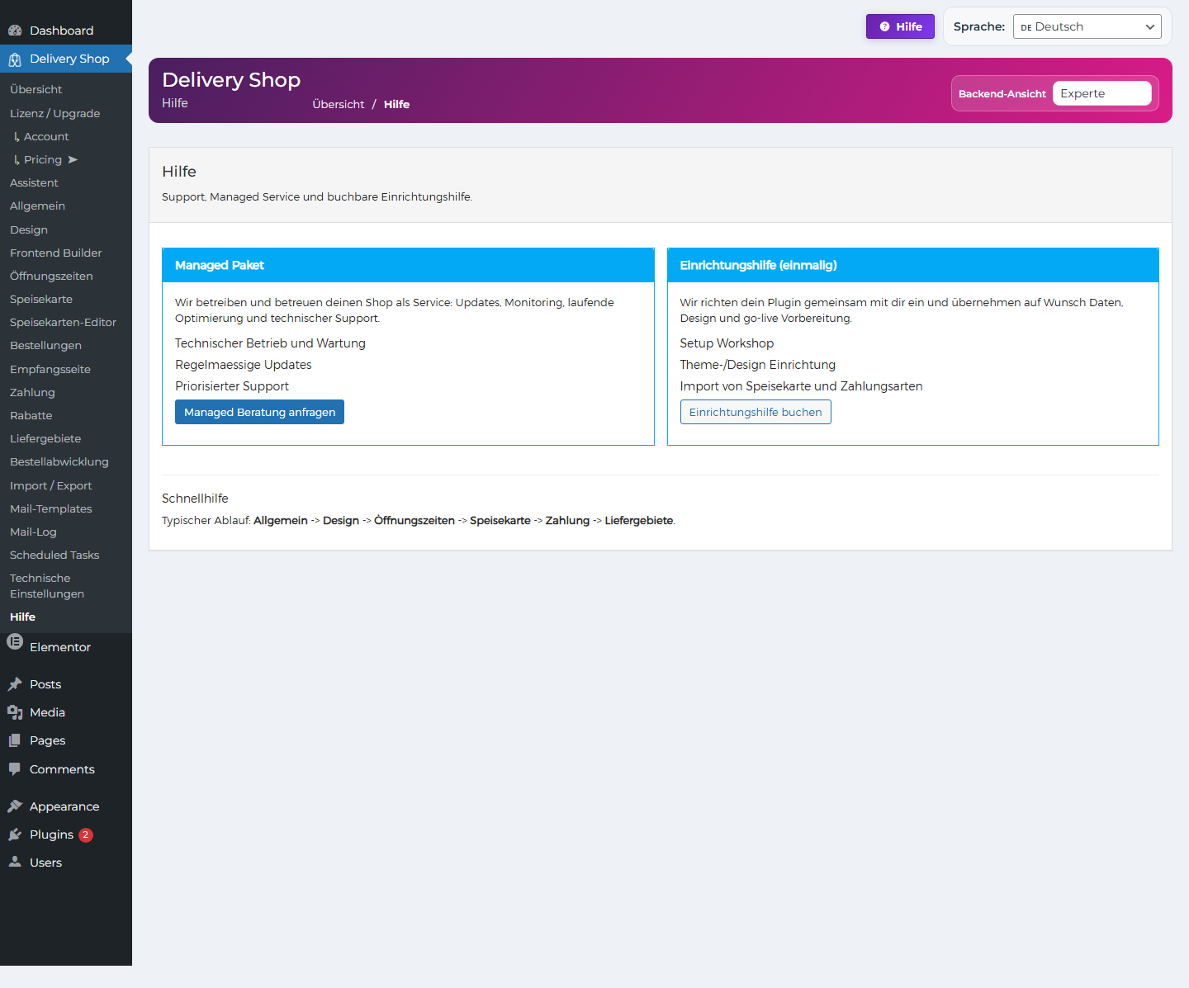Click the Comments speech bubble icon
The image size is (1189, 988).
pos(15,769)
